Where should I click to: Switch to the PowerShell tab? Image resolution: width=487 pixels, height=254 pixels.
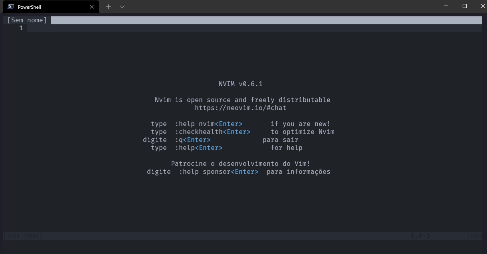pos(48,6)
